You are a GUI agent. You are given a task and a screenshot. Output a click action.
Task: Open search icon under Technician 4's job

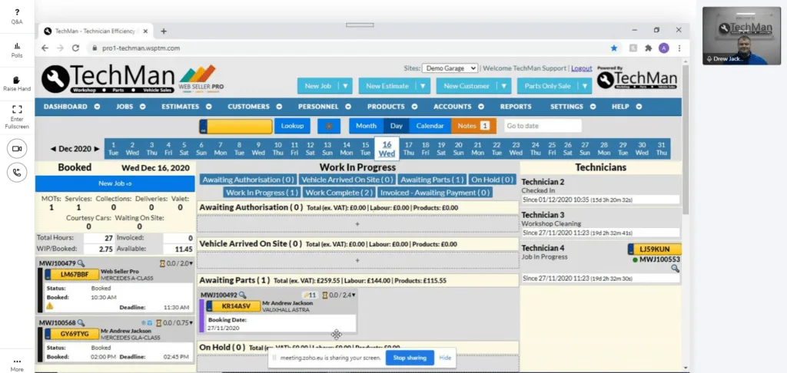tap(675, 269)
